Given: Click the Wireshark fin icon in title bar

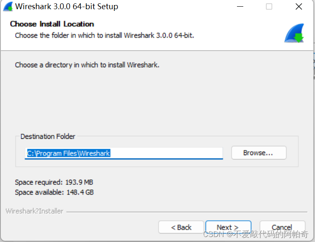Looking at the screenshot, I should click(x=8, y=7).
